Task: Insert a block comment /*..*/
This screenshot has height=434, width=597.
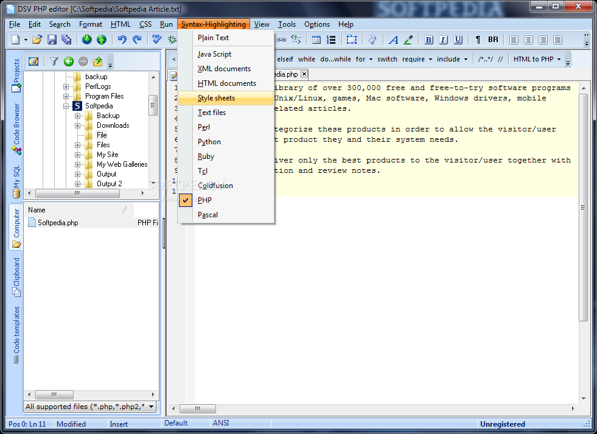Action: pyautogui.click(x=486, y=60)
